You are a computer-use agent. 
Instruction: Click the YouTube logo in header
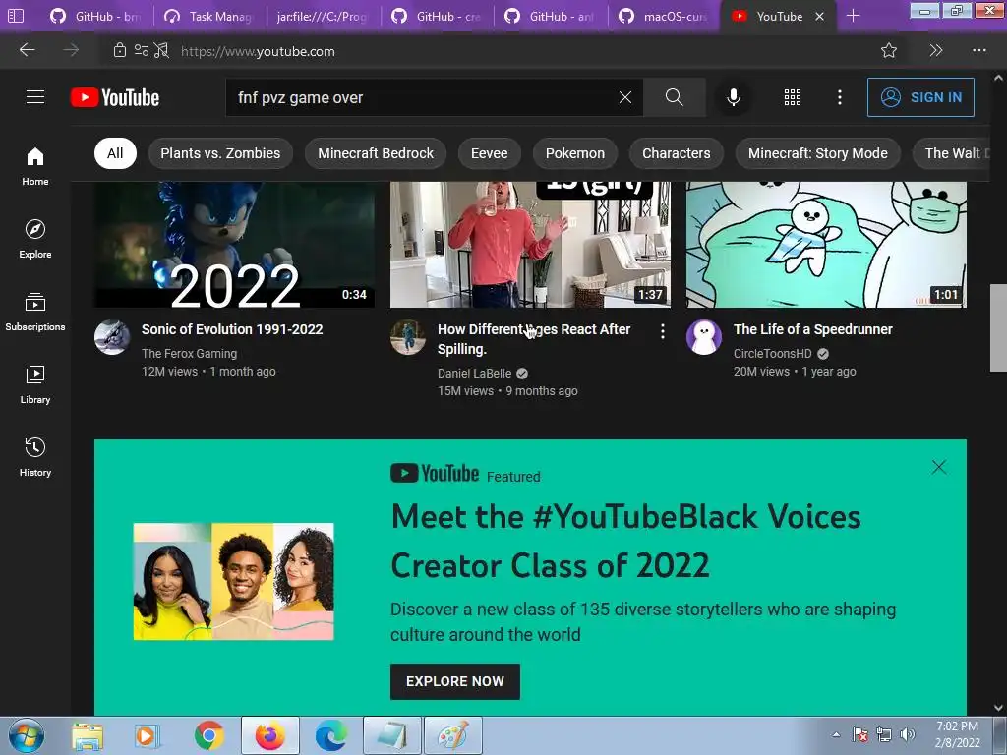click(115, 97)
